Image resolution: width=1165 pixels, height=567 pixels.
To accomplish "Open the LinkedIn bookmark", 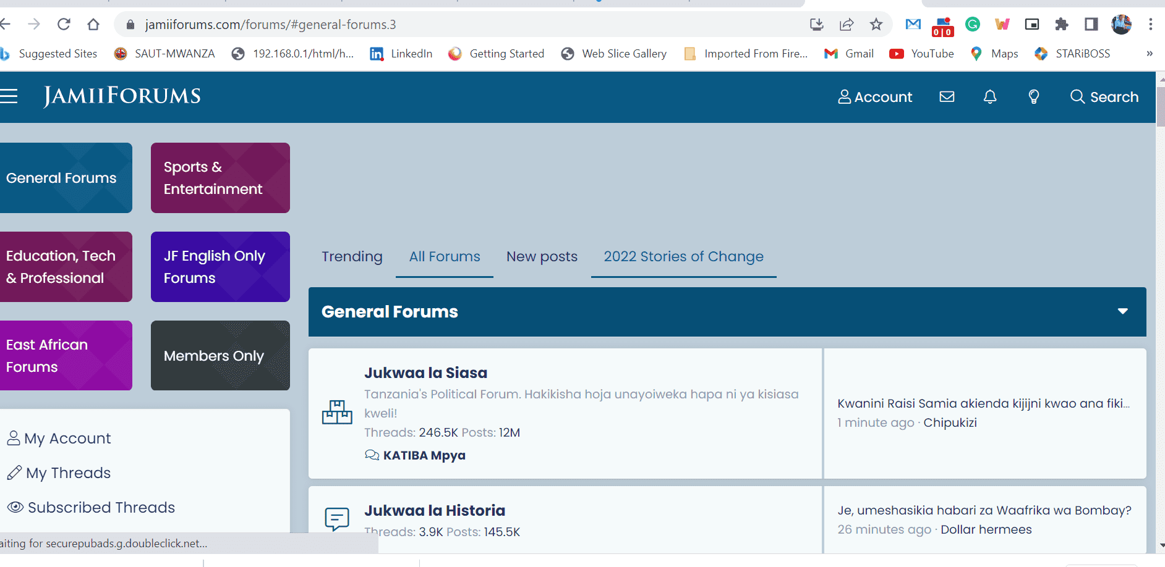I will 401,54.
